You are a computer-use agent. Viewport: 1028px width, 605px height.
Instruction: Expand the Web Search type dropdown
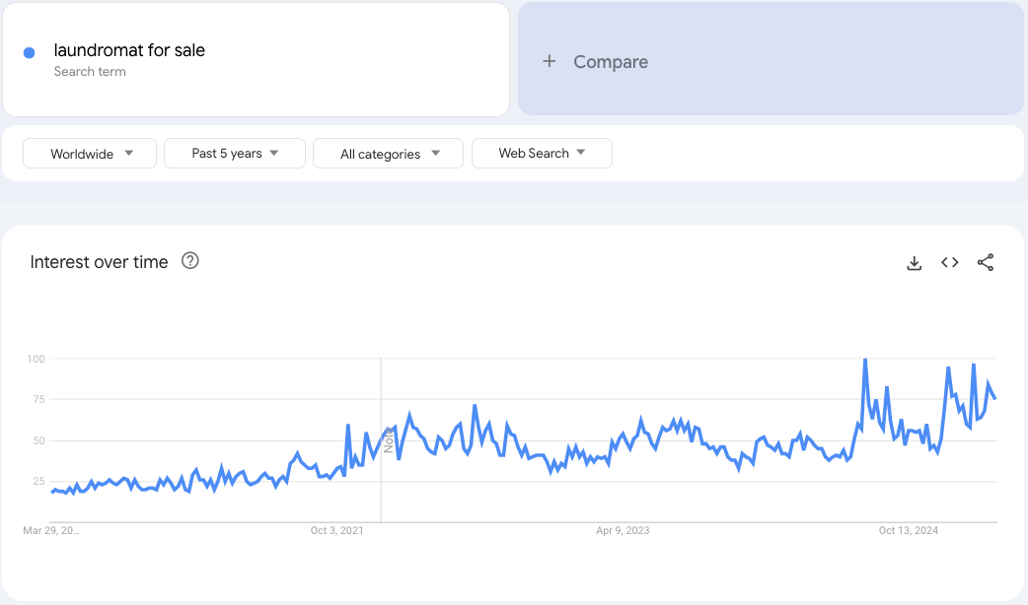click(542, 154)
